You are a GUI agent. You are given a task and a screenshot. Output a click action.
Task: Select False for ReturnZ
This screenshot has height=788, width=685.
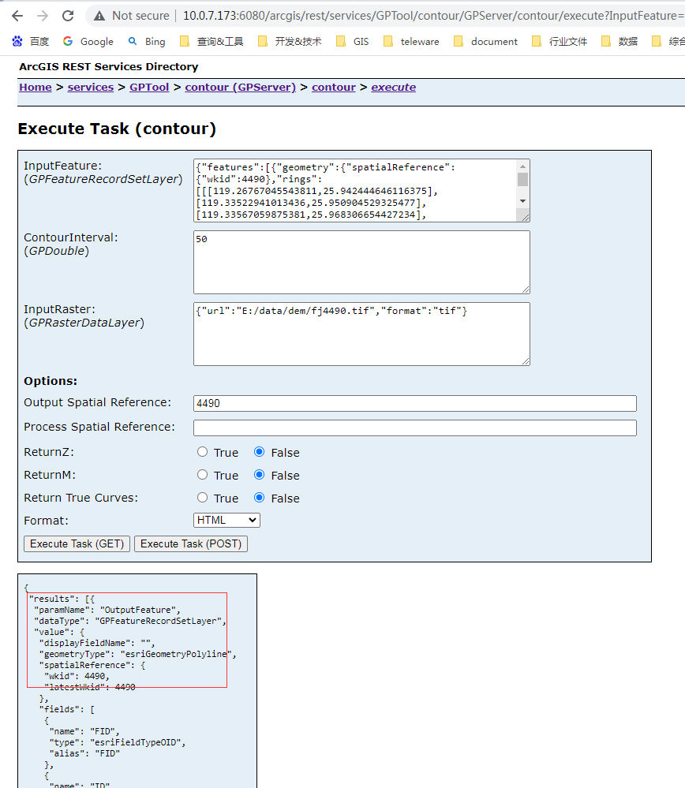click(259, 452)
